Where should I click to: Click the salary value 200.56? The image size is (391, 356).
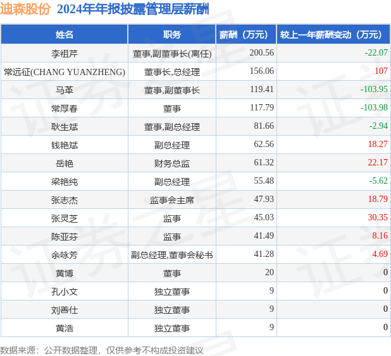point(261,52)
